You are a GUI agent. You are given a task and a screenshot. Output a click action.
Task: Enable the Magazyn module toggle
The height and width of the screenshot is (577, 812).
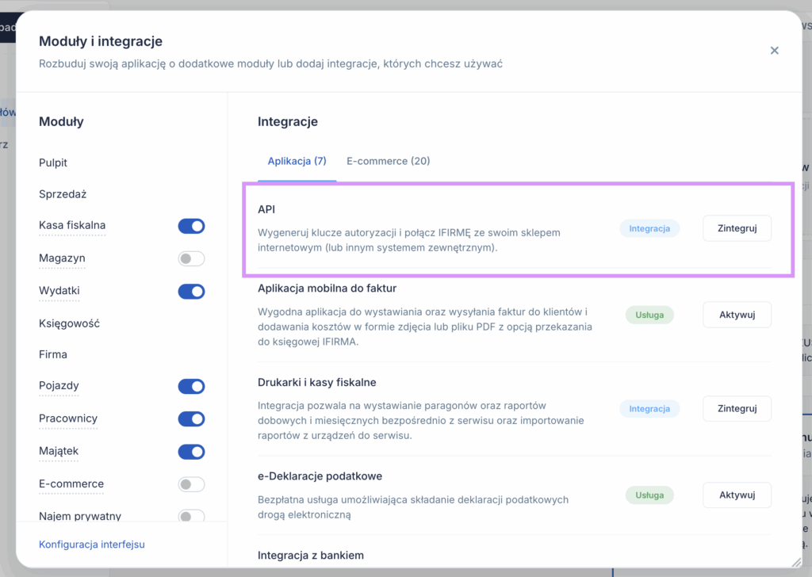tap(191, 259)
